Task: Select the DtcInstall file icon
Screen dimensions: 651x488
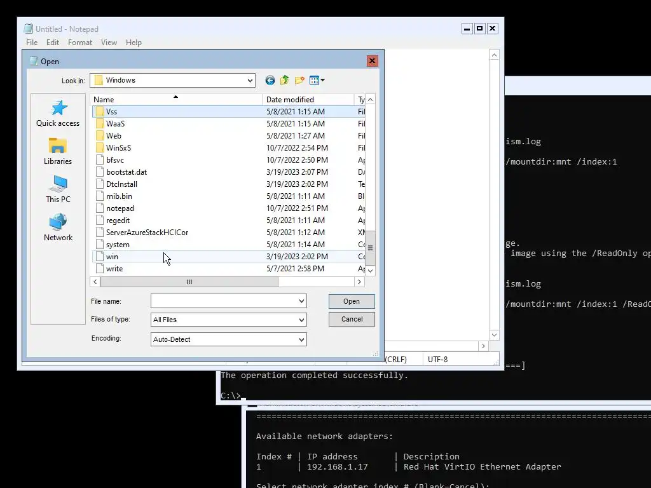Action: 99,184
